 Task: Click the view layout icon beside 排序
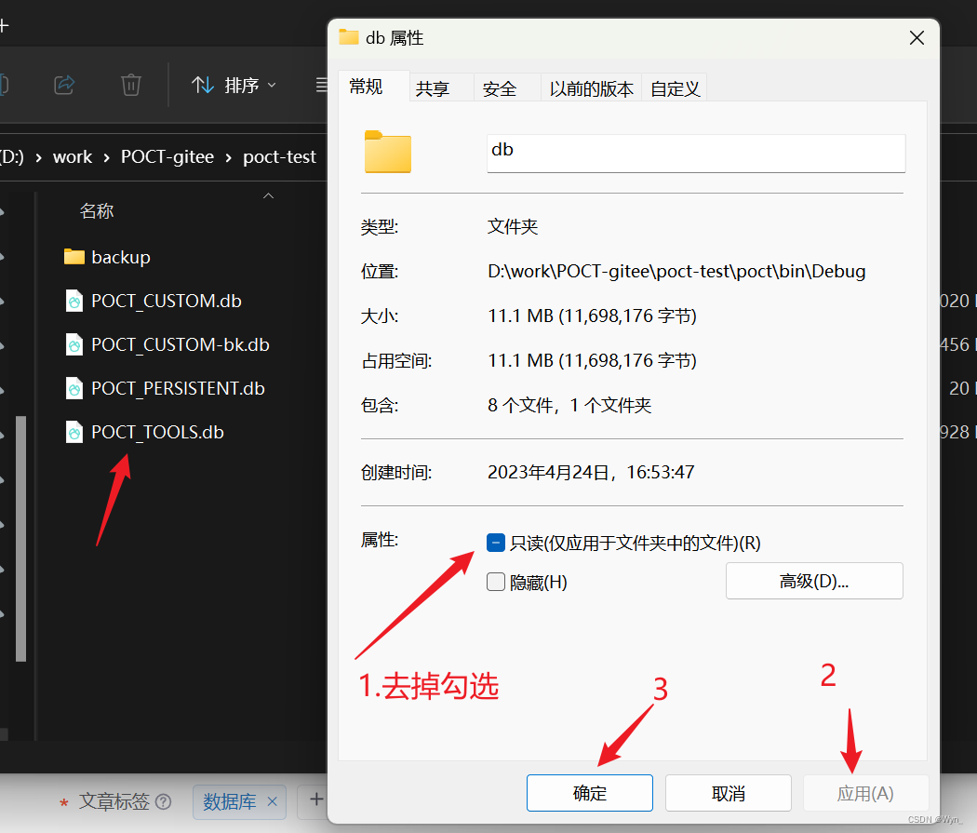(320, 85)
